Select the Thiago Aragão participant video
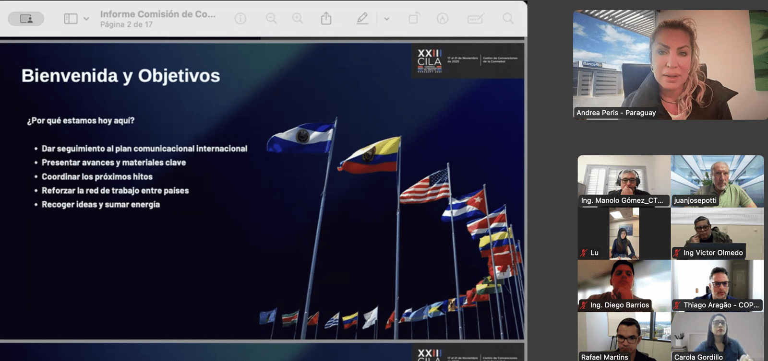This screenshot has height=361, width=768. click(717, 286)
